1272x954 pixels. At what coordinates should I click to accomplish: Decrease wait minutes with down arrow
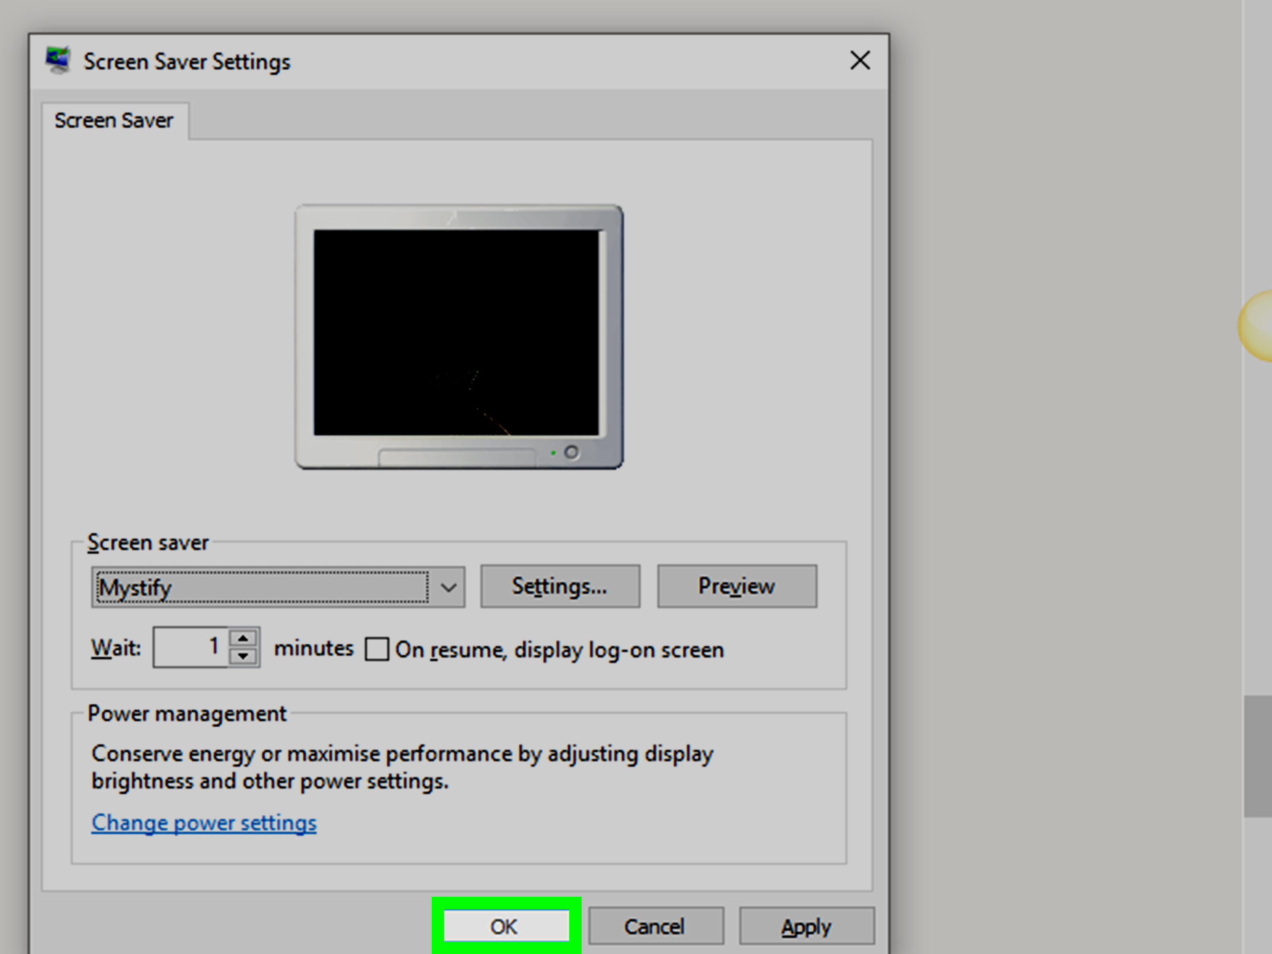(x=243, y=656)
